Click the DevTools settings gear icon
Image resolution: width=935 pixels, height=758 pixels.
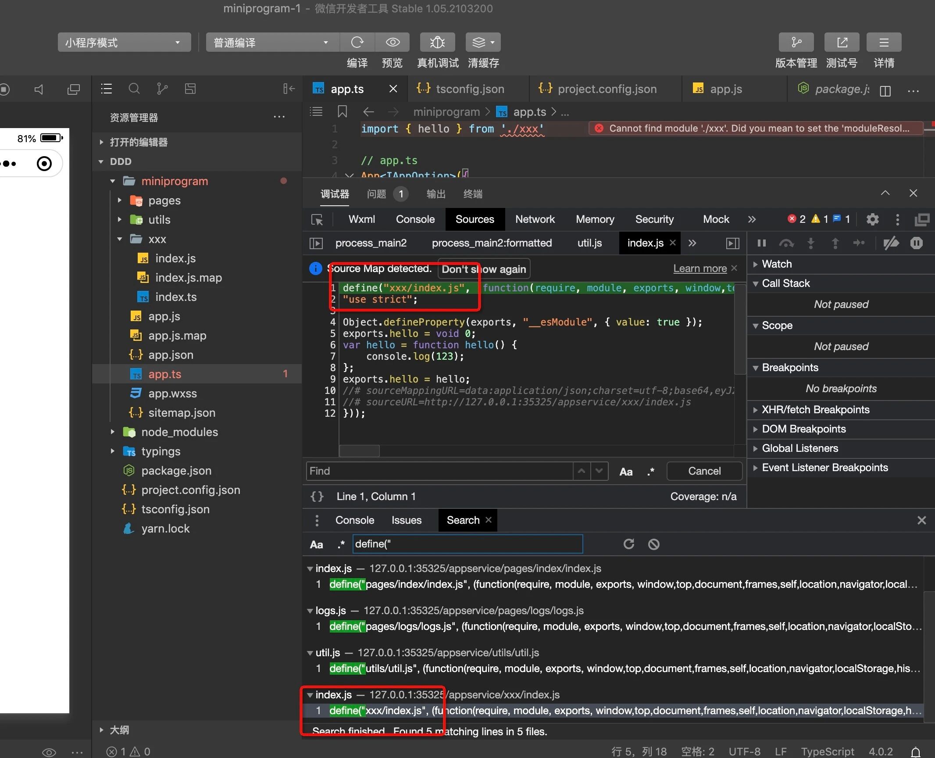872,219
